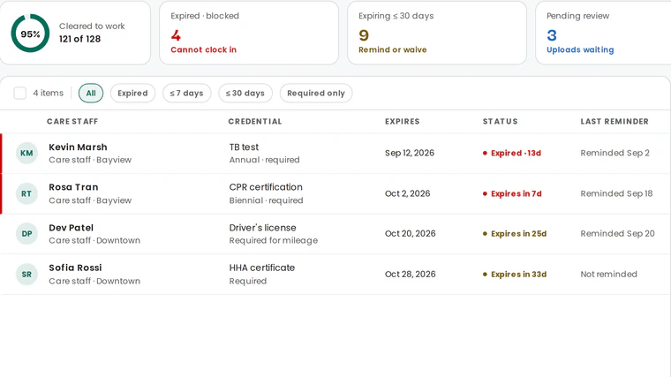Click the Not reminded entry

point(608,275)
